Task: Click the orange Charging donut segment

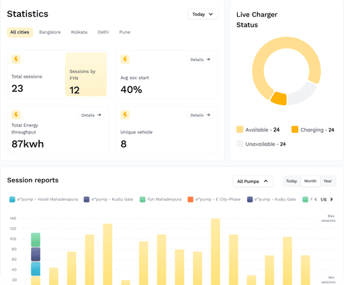Action: 279,99
